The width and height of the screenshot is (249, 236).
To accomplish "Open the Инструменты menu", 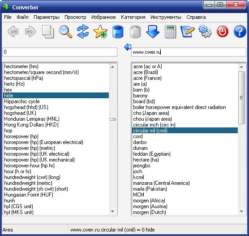I will coord(166,17).
